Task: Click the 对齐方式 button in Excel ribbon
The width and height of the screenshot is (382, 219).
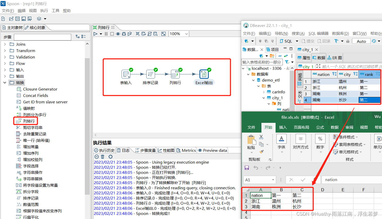Action: point(301,144)
